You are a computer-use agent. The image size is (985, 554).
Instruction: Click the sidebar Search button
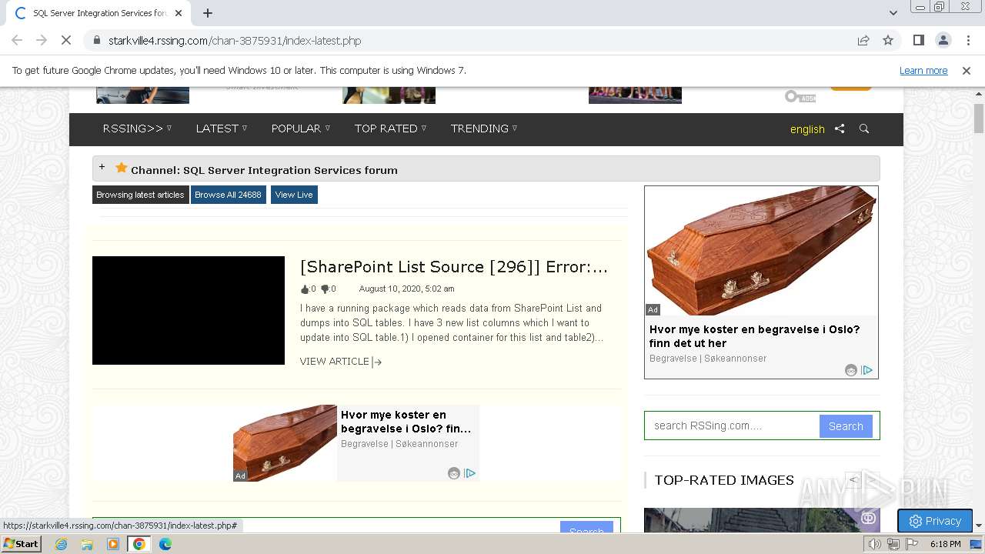(846, 426)
